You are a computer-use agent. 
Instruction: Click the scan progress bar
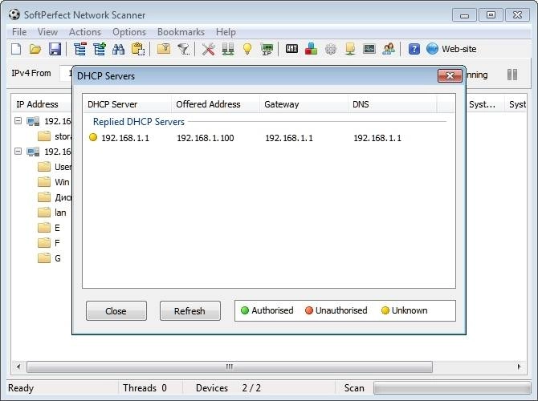pos(452,388)
